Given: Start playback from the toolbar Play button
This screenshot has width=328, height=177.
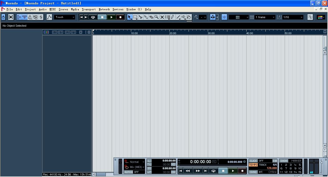Looking at the screenshot, I should (111, 17).
